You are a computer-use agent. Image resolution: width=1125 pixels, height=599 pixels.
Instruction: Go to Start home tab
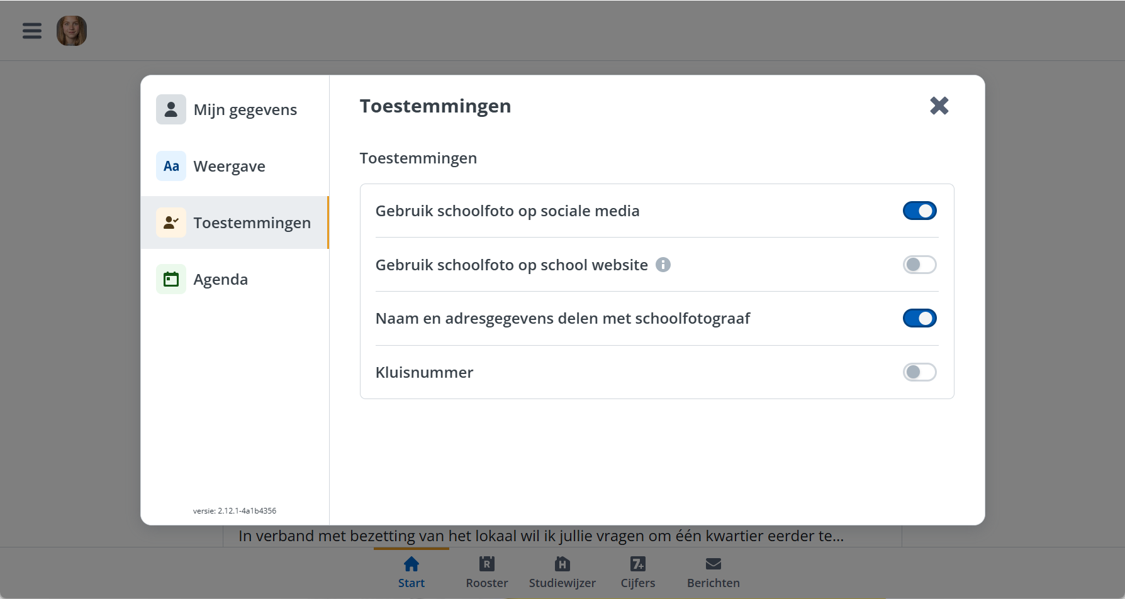(x=411, y=572)
